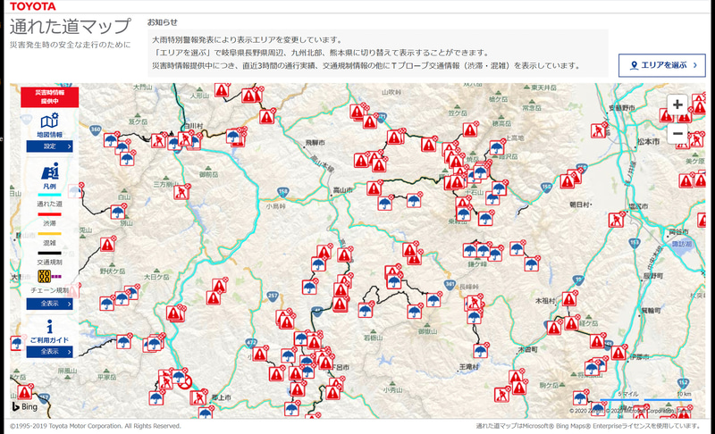Click the 下呂市 city label
This screenshot has width=715, height=434.
[x=341, y=367]
